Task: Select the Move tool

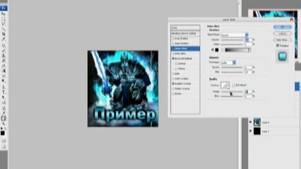Action: pyautogui.click(x=3, y=14)
